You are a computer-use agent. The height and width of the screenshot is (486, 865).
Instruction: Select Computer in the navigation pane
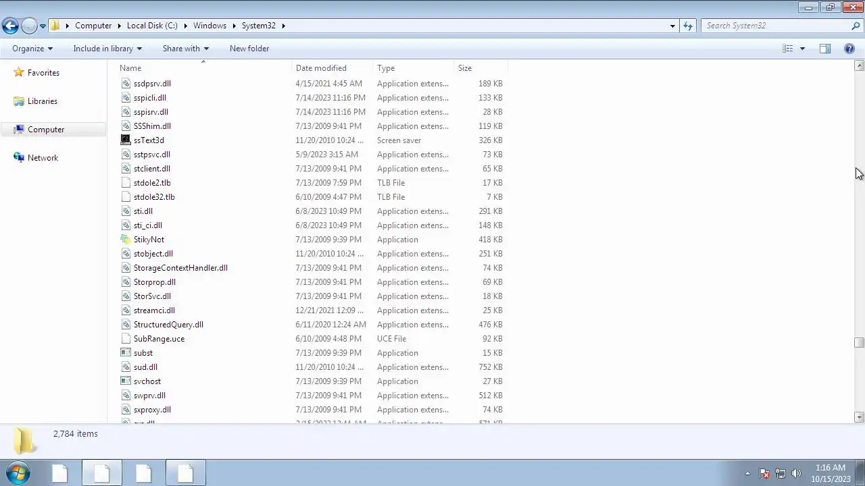tap(46, 130)
